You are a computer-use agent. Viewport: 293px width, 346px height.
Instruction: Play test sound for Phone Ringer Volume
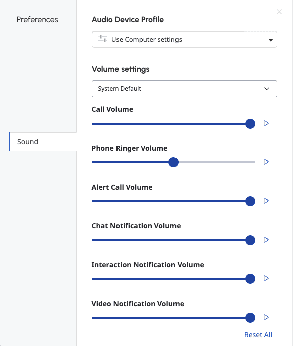coord(266,162)
